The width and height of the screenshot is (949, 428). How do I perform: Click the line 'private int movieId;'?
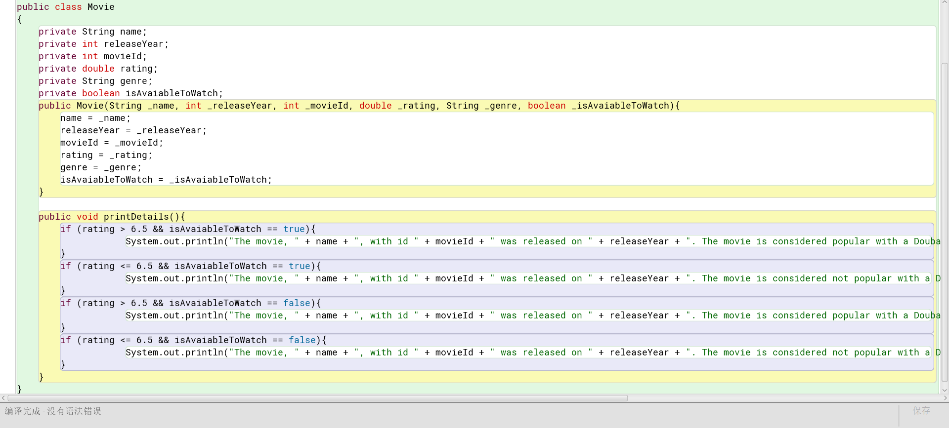click(93, 56)
